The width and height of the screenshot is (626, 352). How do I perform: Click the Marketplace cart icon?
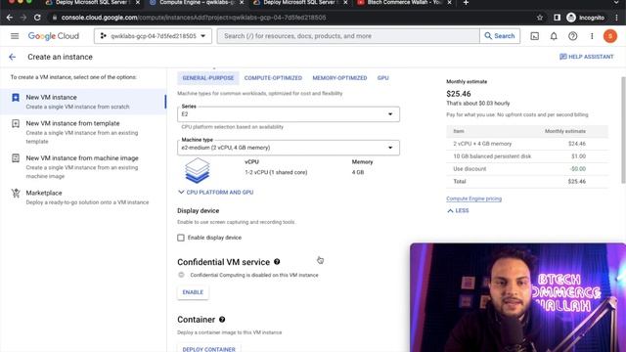coord(16,194)
